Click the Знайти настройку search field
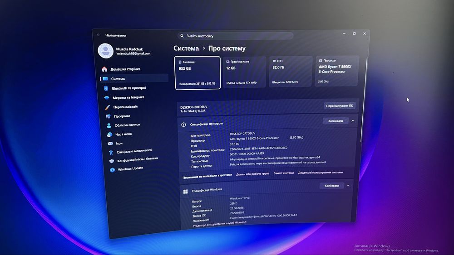Screen dimensions: 454x255 click(235, 36)
